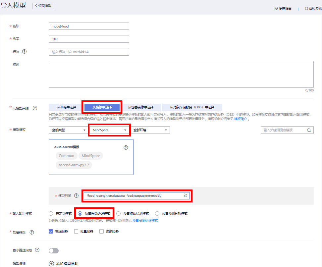This screenshot has width=322, height=267.
Task: Uncheck the 在线服务 checkbox
Action: [51, 232]
